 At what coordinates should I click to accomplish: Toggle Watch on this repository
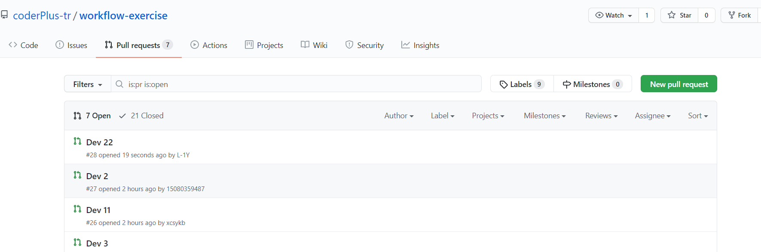point(614,15)
